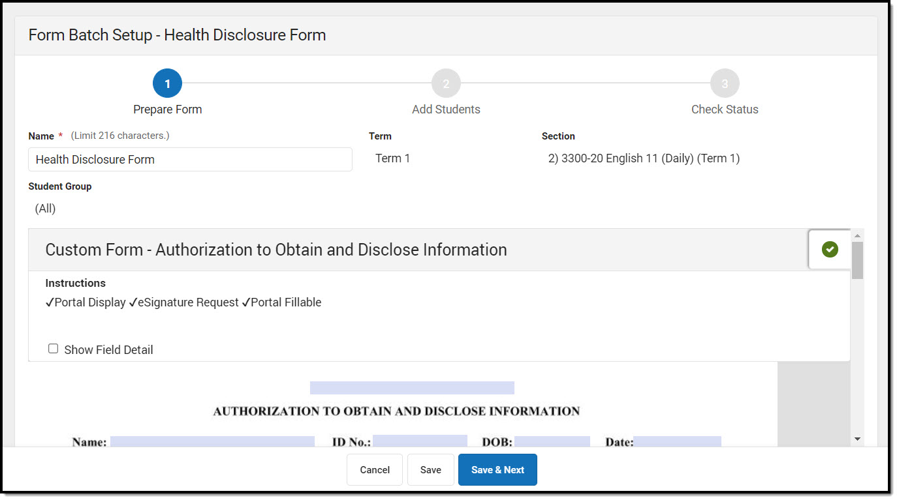Screen dimensions: 897x500
Task: Go to step 3 Check Status
Action: coord(725,83)
